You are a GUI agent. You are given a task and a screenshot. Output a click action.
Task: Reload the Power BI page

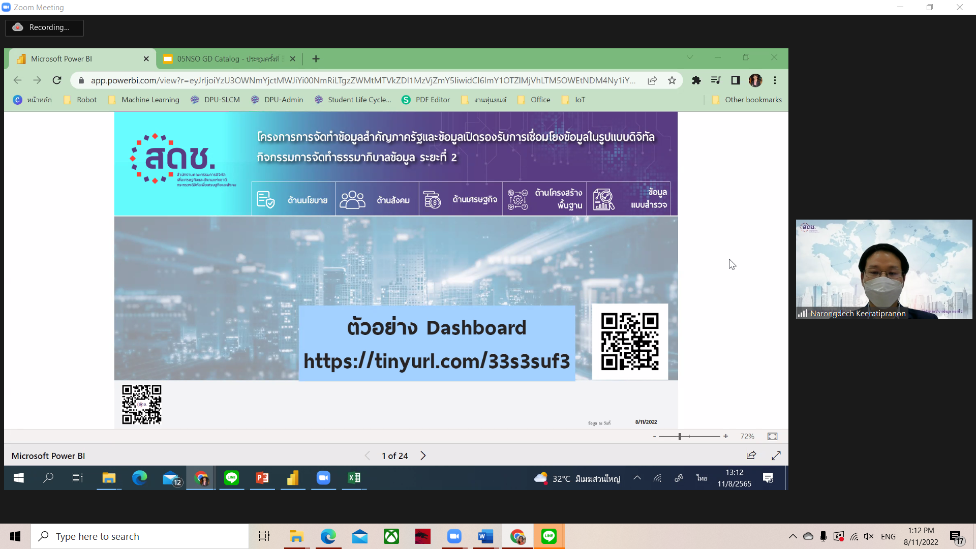pyautogui.click(x=57, y=80)
